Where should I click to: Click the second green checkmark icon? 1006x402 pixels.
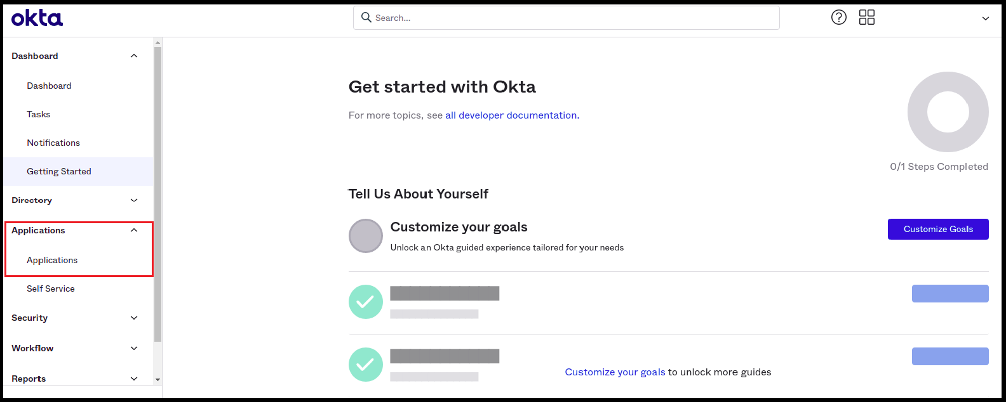(x=365, y=365)
